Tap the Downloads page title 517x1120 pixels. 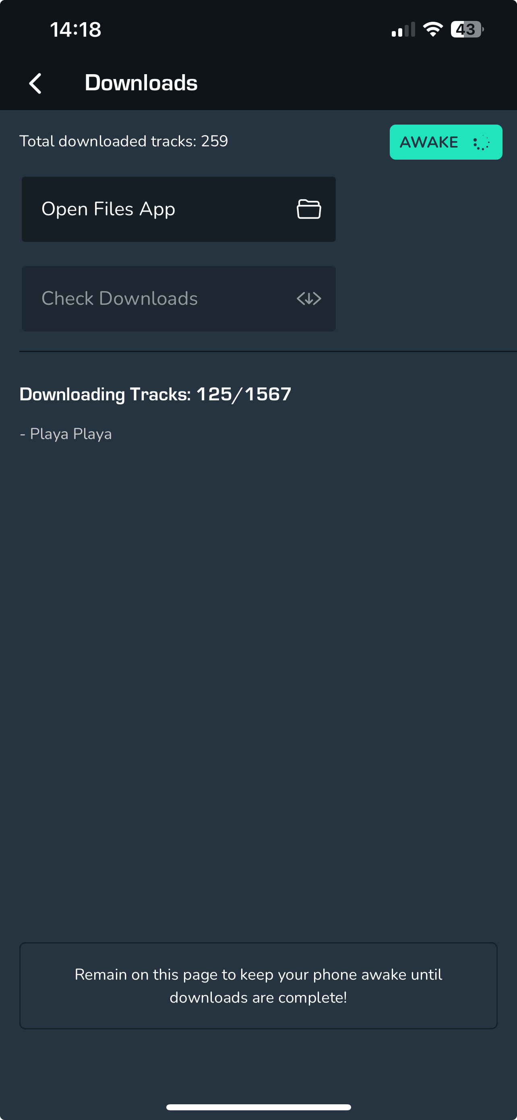coord(141,83)
